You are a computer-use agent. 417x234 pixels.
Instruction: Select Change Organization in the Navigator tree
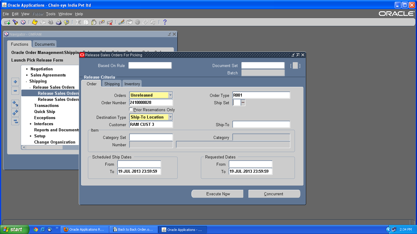55,142
